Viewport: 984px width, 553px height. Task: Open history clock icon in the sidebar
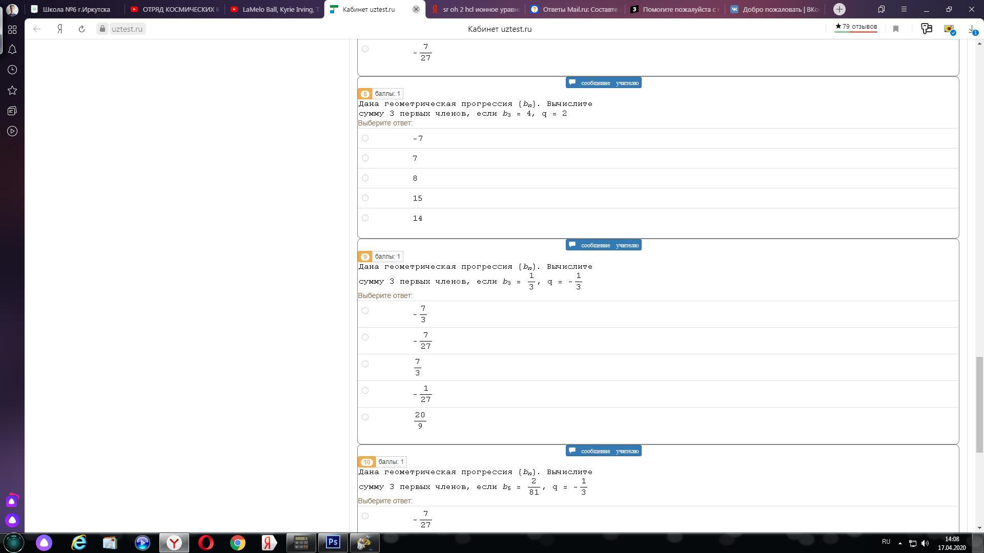point(12,70)
